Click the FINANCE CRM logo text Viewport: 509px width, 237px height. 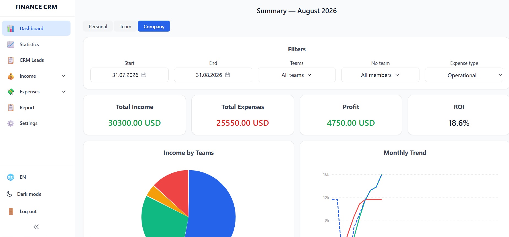[36, 7]
